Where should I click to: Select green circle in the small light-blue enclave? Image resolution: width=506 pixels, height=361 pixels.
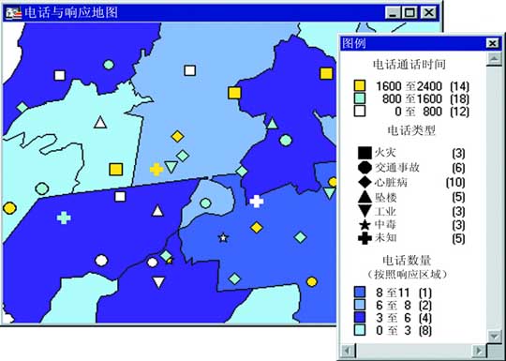click(x=205, y=203)
